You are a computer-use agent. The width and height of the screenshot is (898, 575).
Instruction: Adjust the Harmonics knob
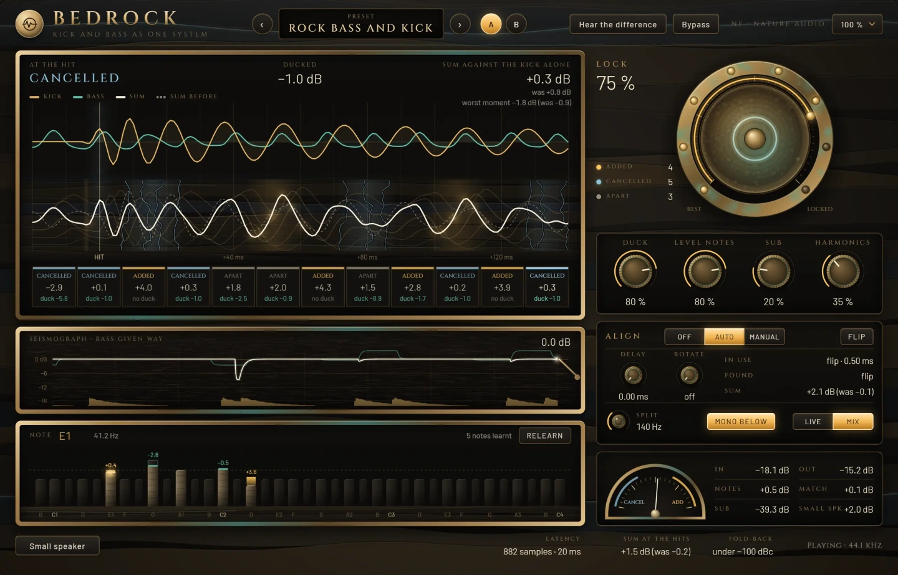pyautogui.click(x=842, y=271)
